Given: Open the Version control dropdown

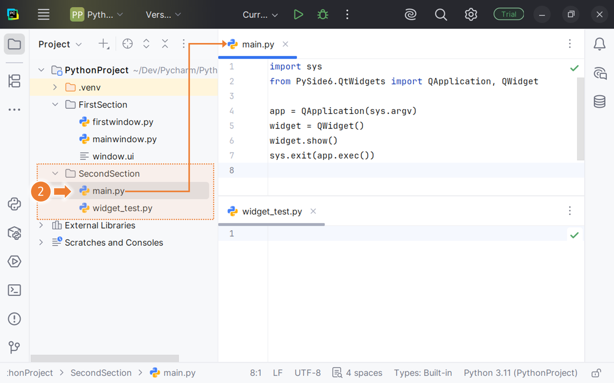Looking at the screenshot, I should [163, 15].
